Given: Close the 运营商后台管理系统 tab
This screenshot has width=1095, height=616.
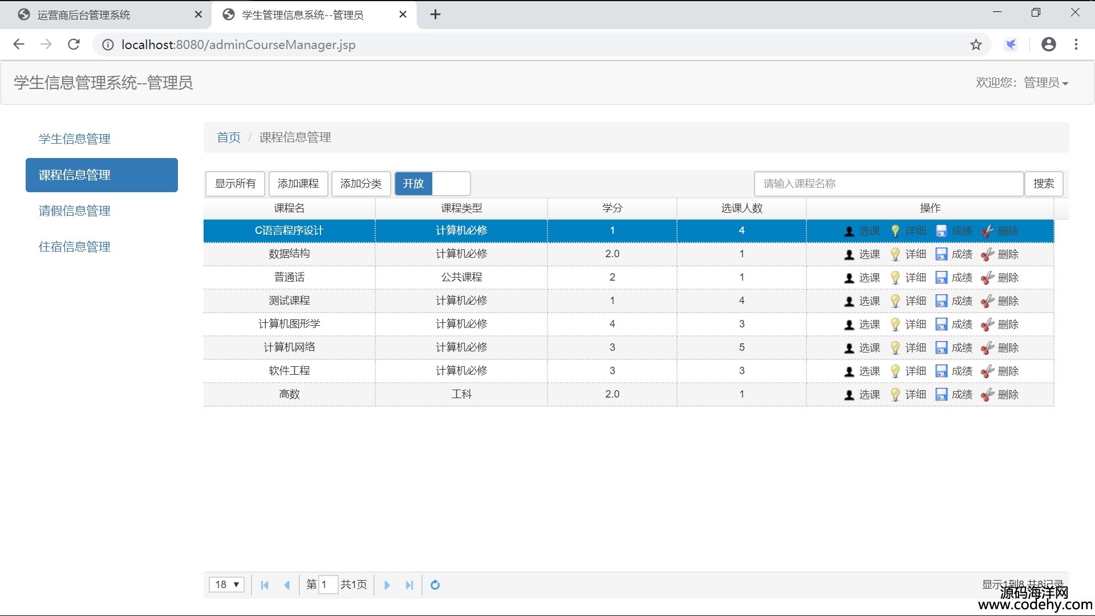Looking at the screenshot, I should point(198,15).
